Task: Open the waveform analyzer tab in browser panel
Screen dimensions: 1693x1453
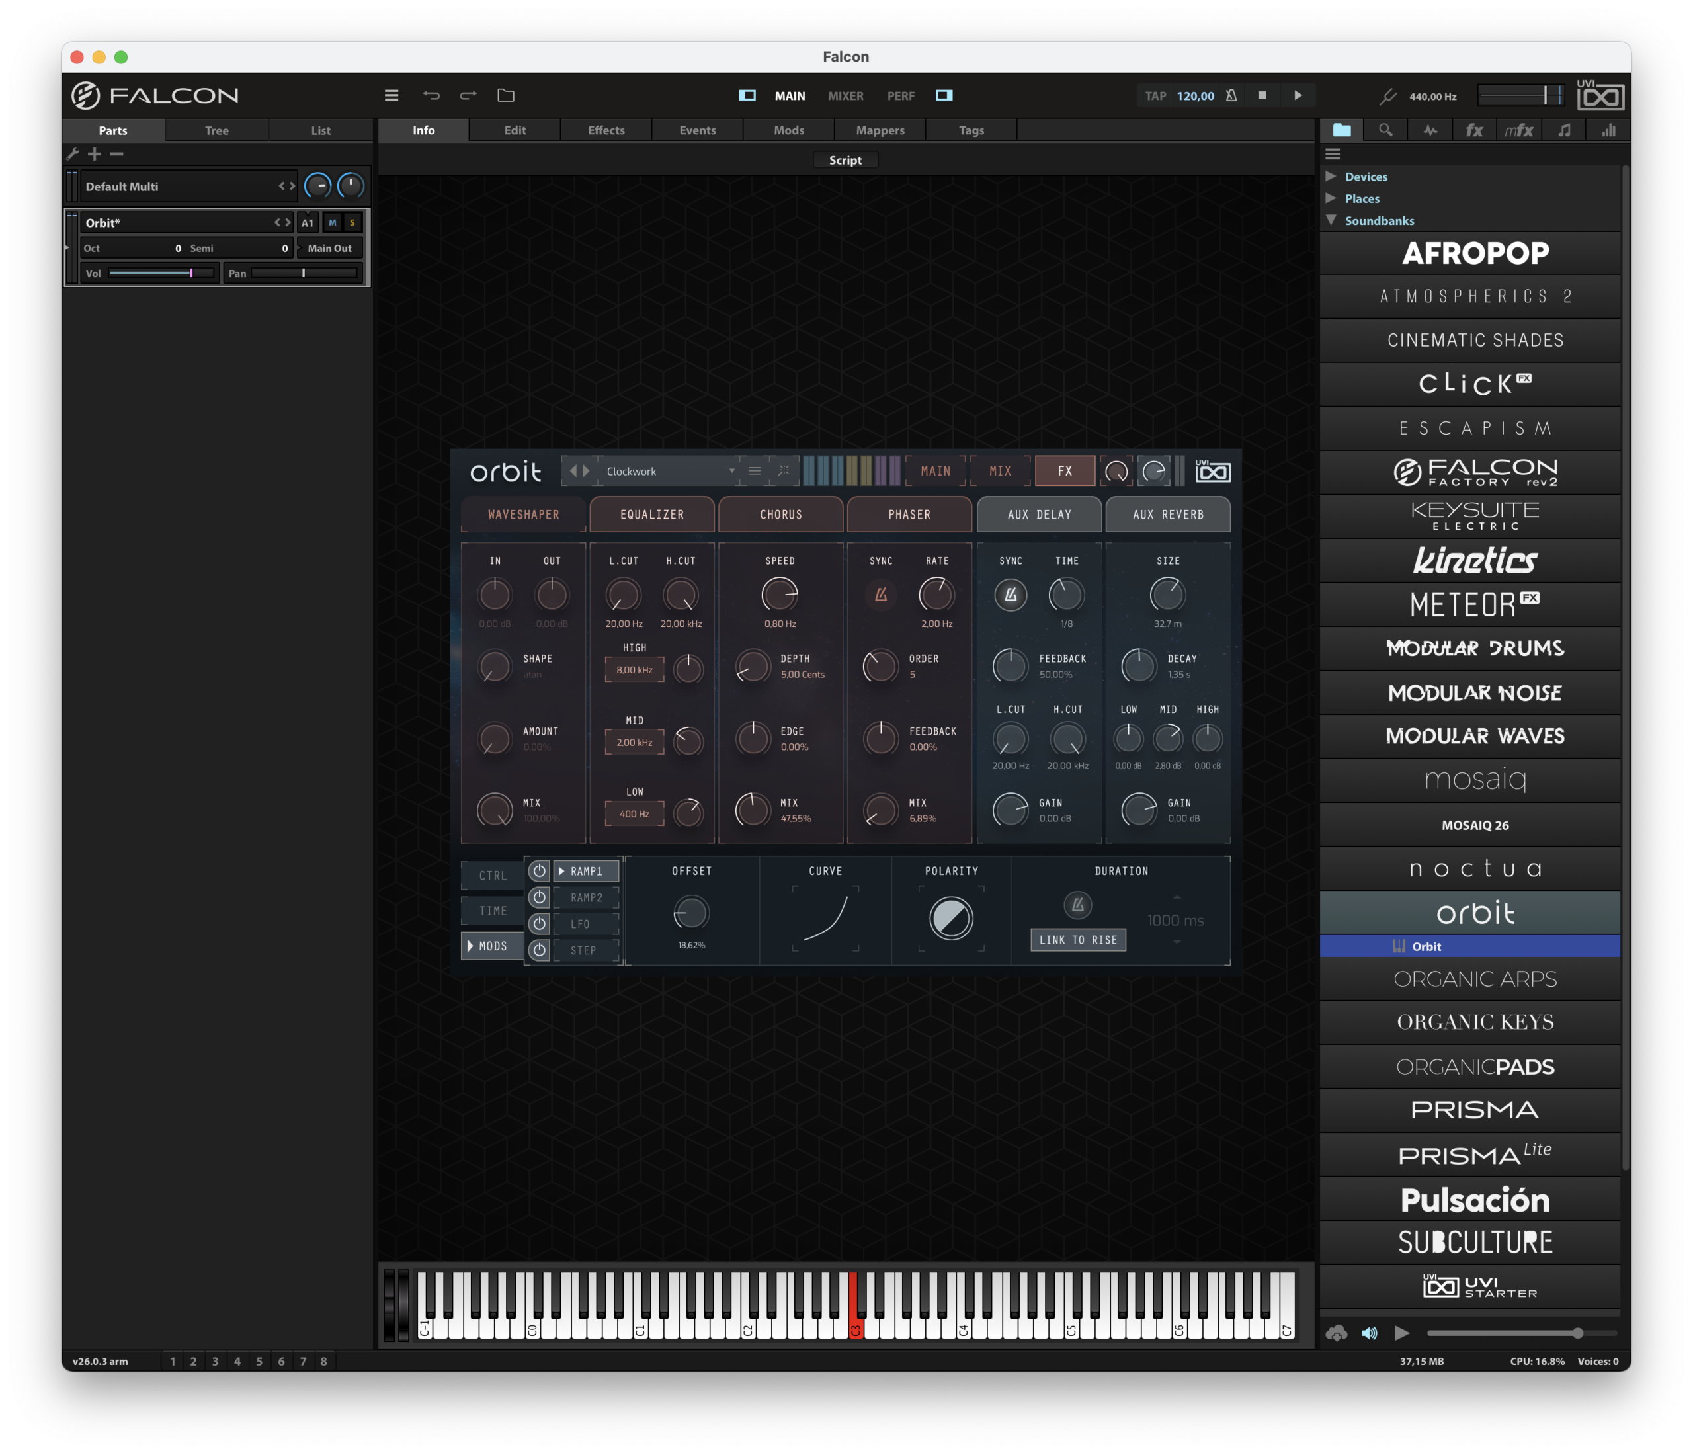Action: pyautogui.click(x=1430, y=130)
